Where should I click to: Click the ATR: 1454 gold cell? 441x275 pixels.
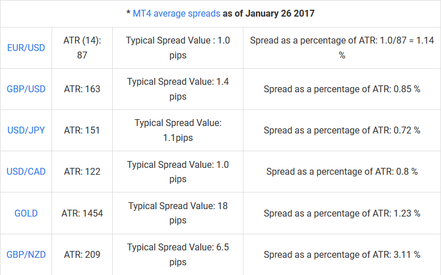82,213
